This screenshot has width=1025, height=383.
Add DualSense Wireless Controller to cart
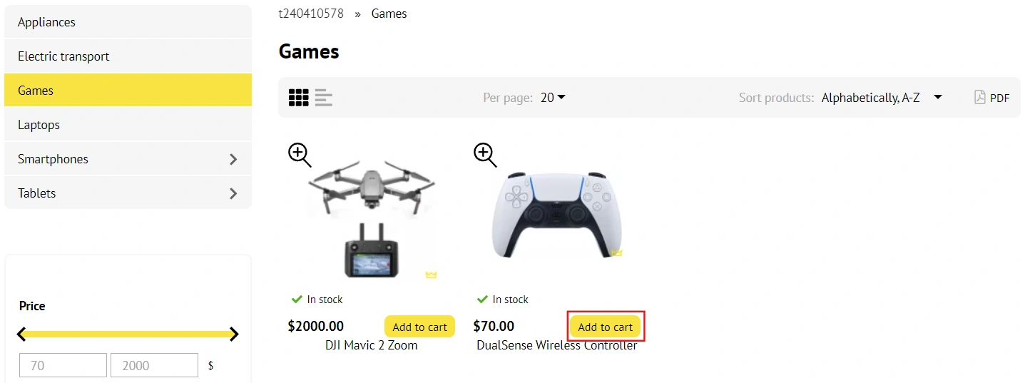pos(605,327)
